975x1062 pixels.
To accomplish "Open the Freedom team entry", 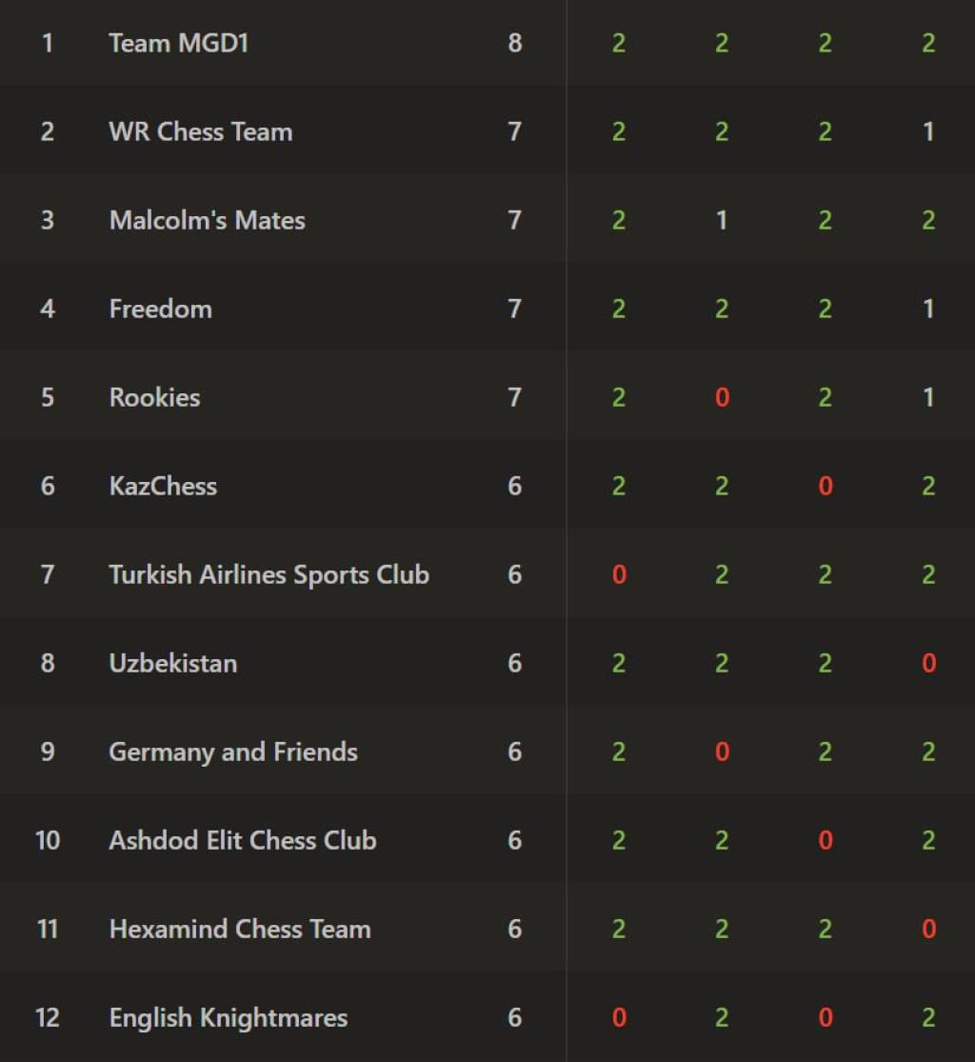I will tap(160, 309).
